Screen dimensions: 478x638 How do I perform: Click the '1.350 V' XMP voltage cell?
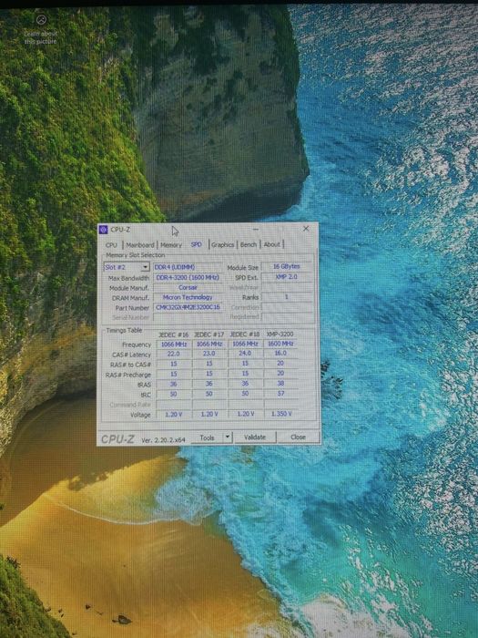click(x=280, y=414)
